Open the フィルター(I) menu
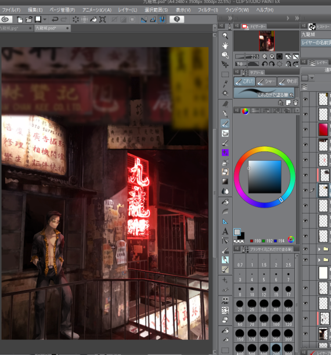The width and height of the screenshot is (331, 355). [x=208, y=10]
